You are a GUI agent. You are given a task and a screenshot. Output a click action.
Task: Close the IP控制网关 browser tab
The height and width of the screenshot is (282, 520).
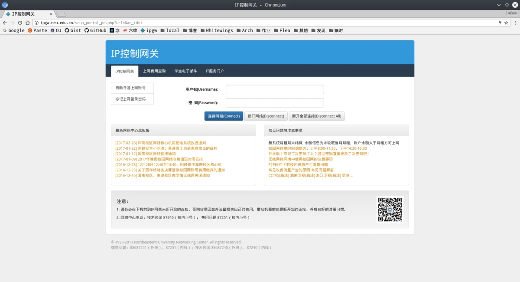51,14
